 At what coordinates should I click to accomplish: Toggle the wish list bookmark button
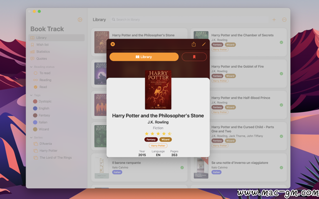pos(194,56)
